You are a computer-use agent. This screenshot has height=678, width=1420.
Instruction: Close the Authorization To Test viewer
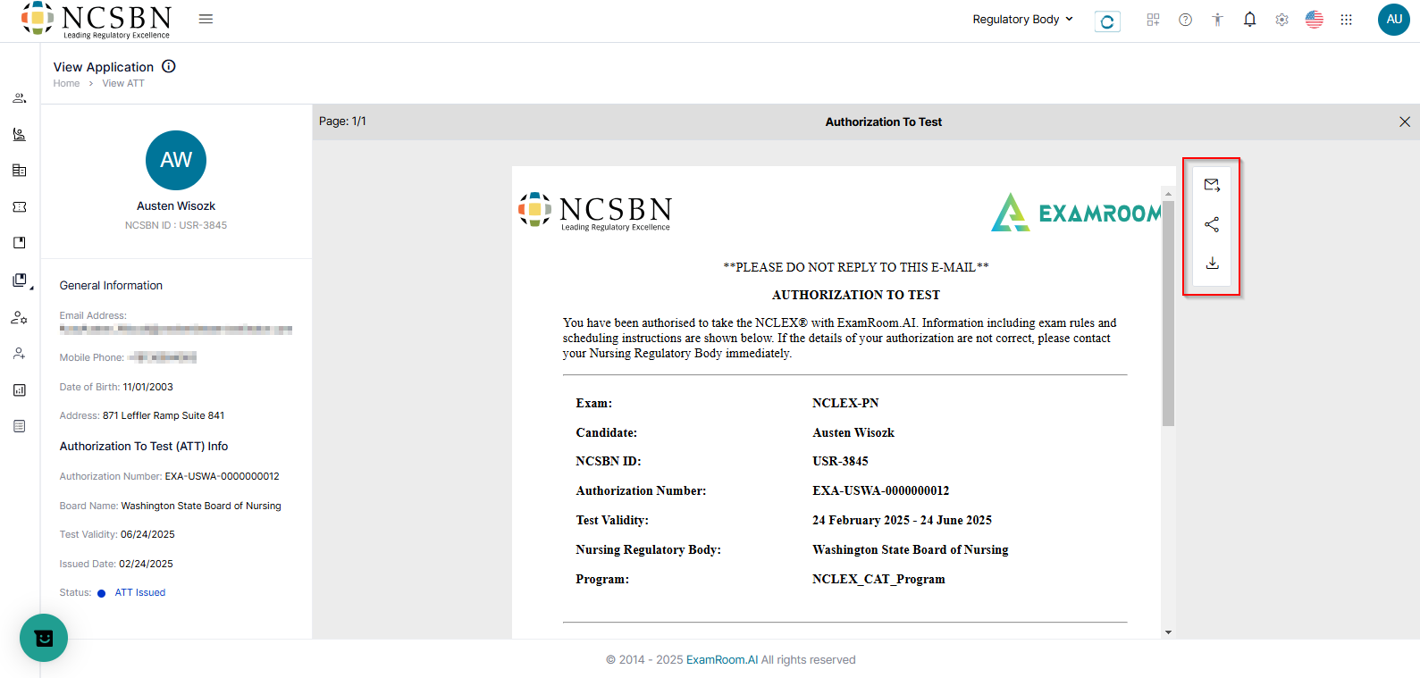1405,121
